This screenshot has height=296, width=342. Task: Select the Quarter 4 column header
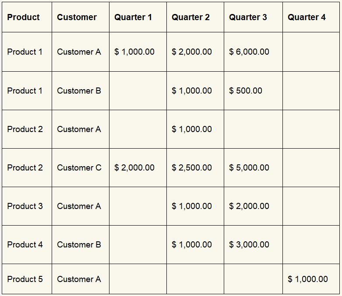point(307,17)
